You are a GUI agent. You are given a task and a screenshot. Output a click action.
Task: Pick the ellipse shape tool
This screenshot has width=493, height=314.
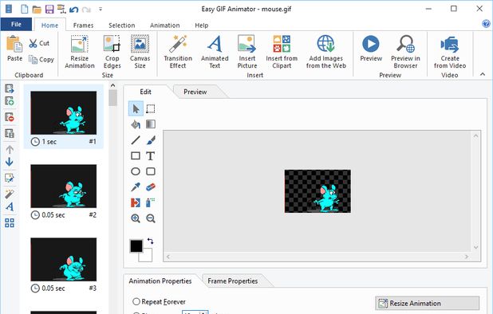click(x=136, y=171)
